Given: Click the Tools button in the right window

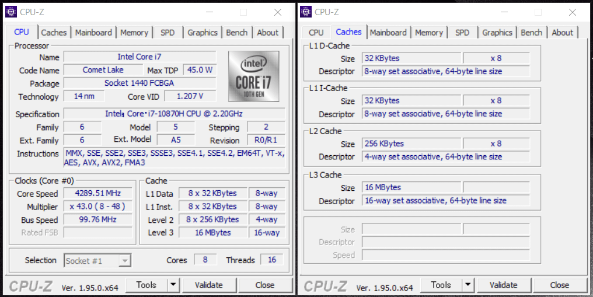Looking at the screenshot, I should 441,285.
